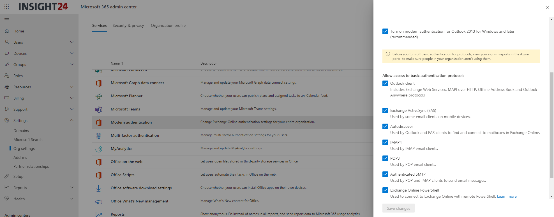Switch to Organization profile tab

168,25
